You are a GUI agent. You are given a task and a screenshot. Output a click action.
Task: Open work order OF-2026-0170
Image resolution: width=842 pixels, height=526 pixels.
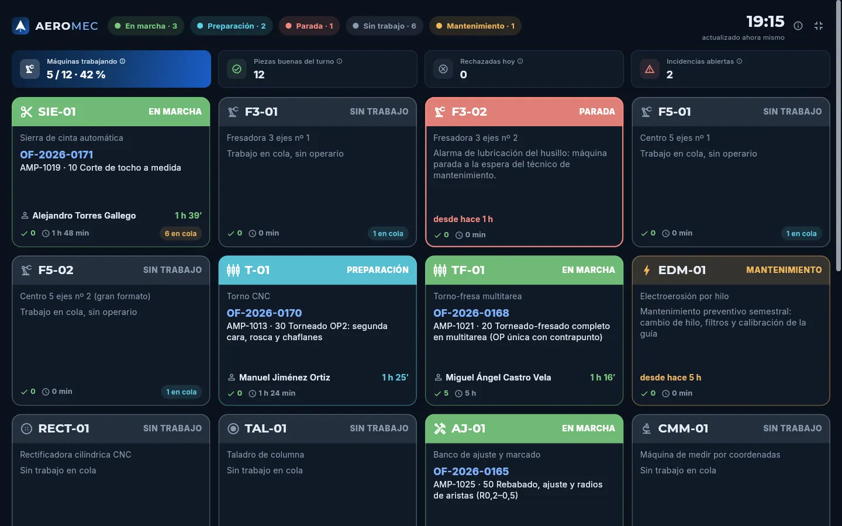(x=264, y=313)
